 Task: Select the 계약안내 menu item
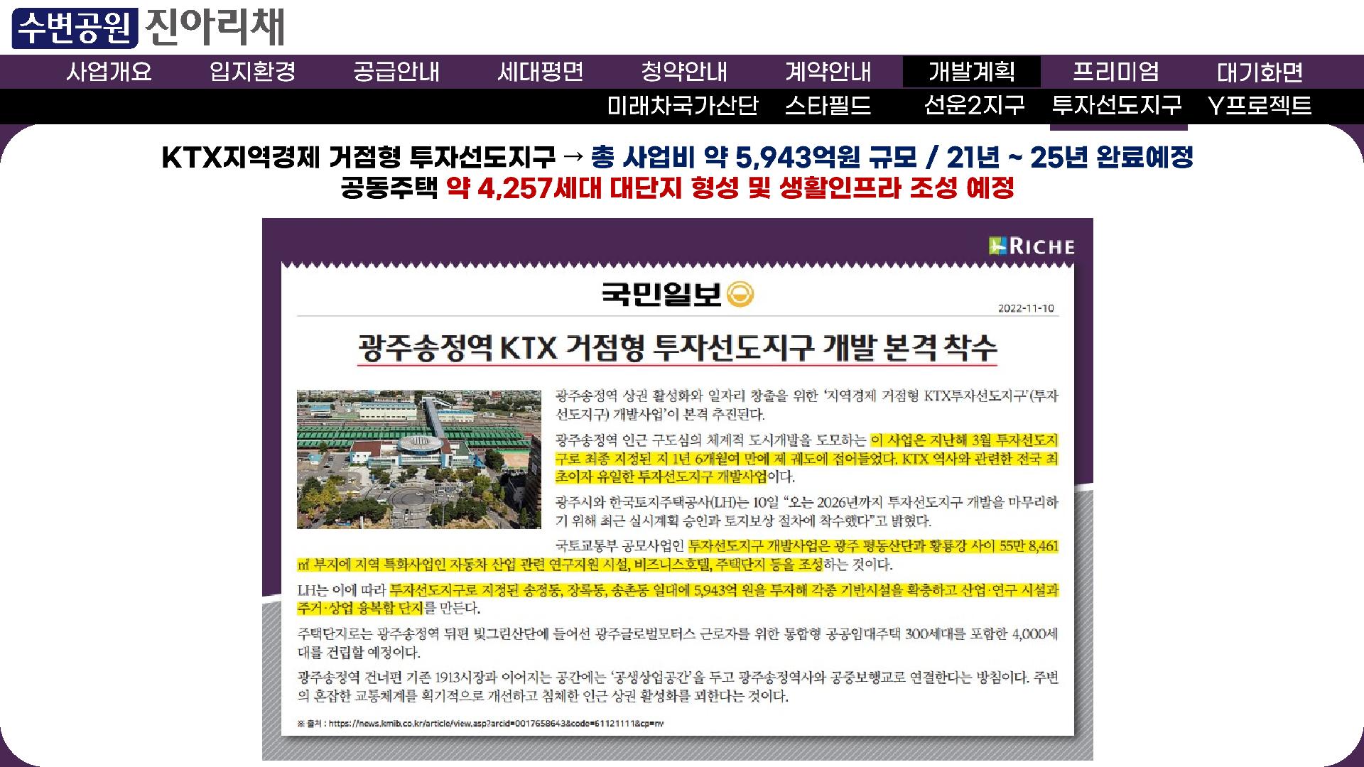tap(828, 72)
